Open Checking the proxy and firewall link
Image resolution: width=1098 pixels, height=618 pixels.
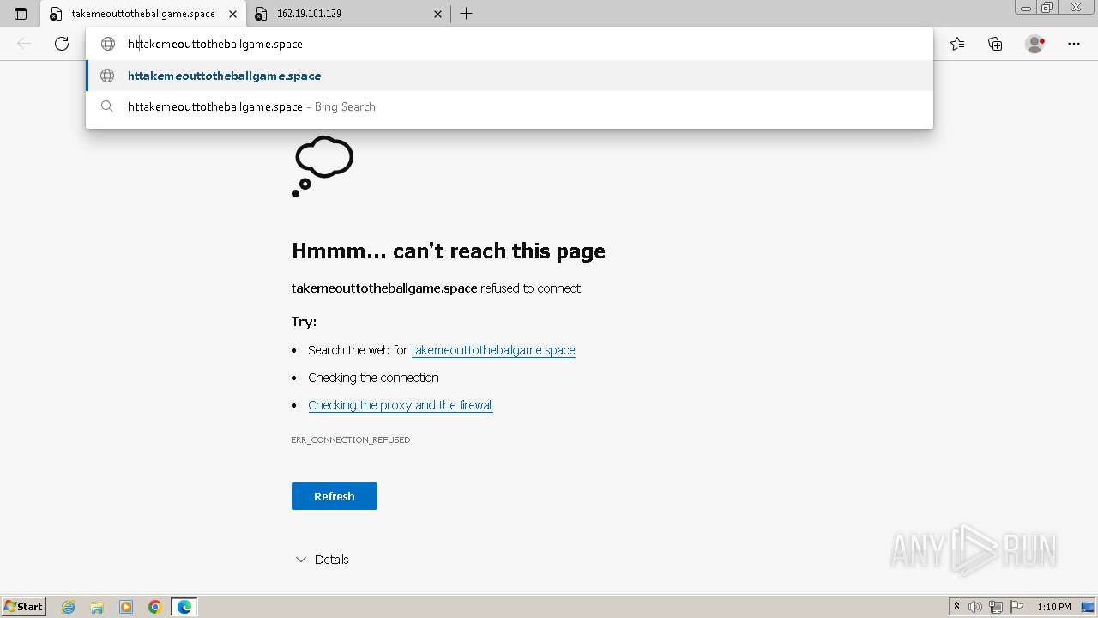[401, 405]
